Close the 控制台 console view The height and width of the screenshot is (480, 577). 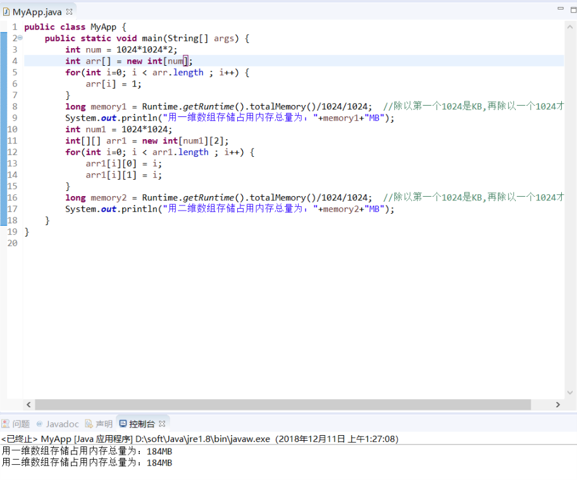pyautogui.click(x=162, y=424)
